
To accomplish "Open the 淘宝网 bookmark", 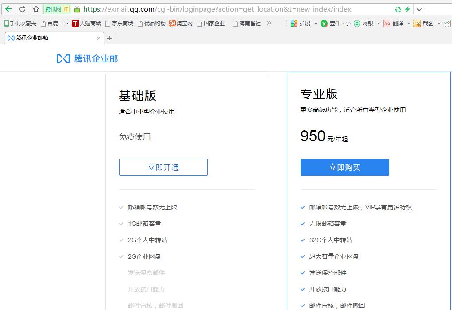I will [x=181, y=23].
